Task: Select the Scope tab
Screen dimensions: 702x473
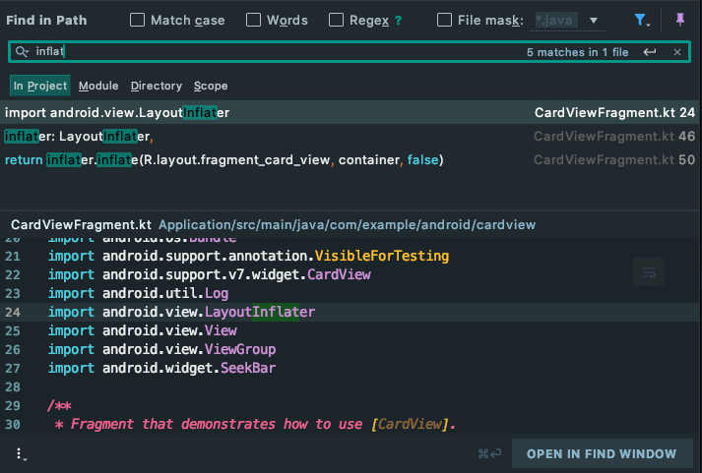Action: click(211, 86)
